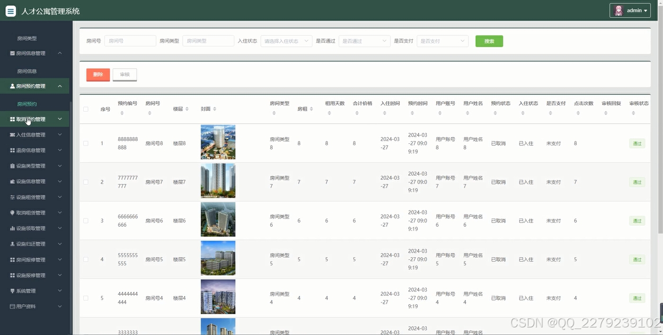
Task: Click the 系统管理 sidebar icon
Action: (x=12, y=291)
